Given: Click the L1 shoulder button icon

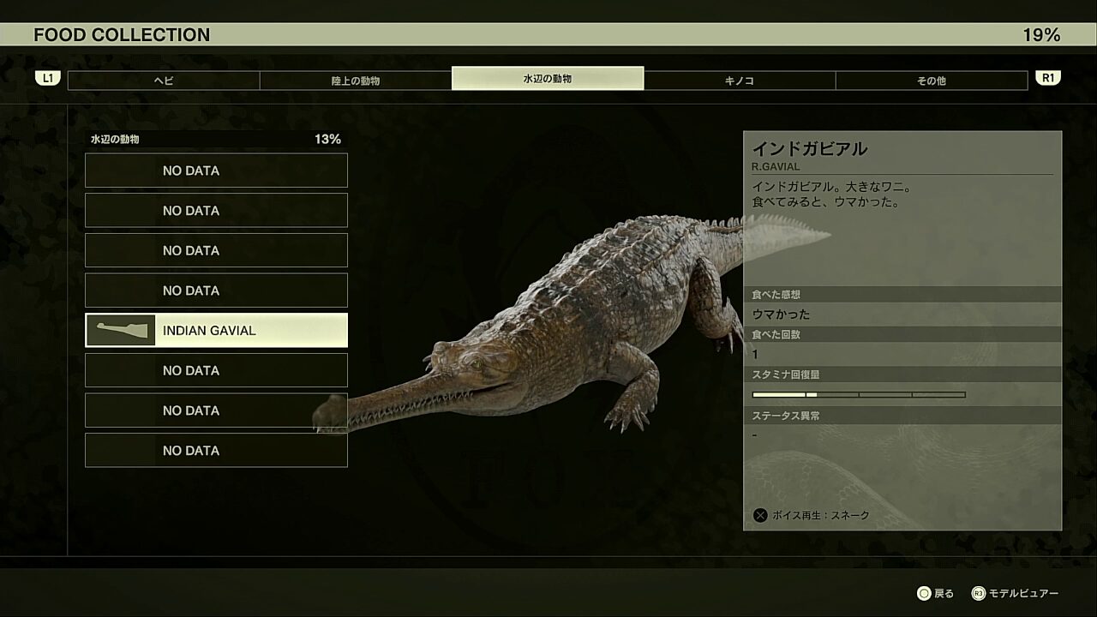Looking at the screenshot, I should [x=48, y=78].
